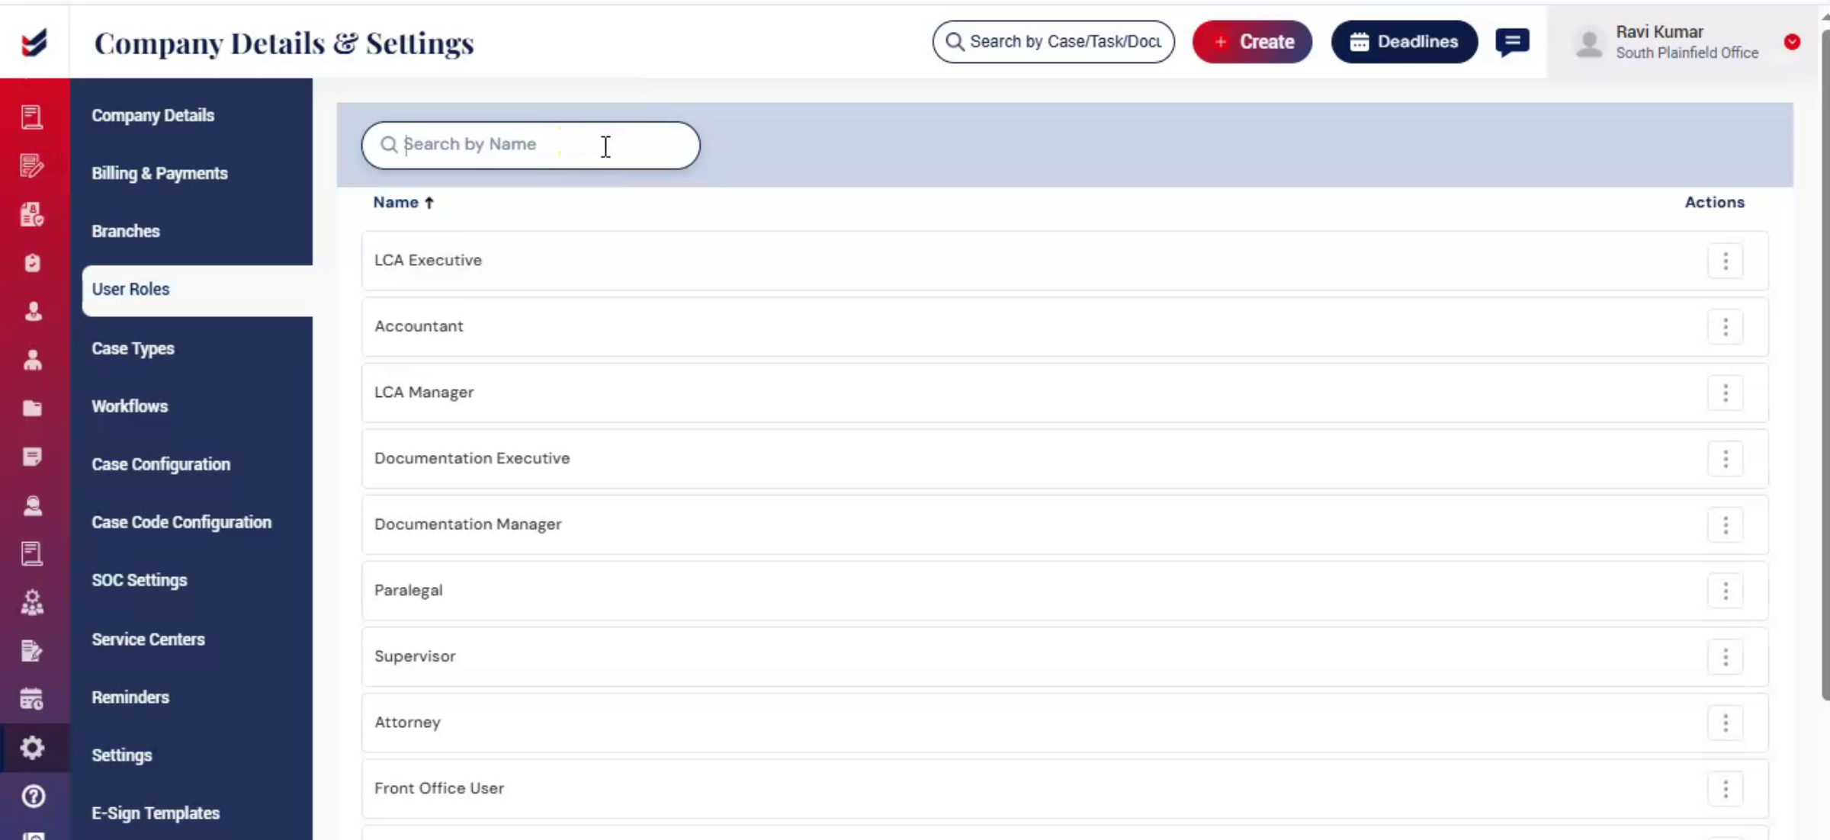Click the magnifier in the global case search
Screen dimensions: 1830x840
[955, 42]
